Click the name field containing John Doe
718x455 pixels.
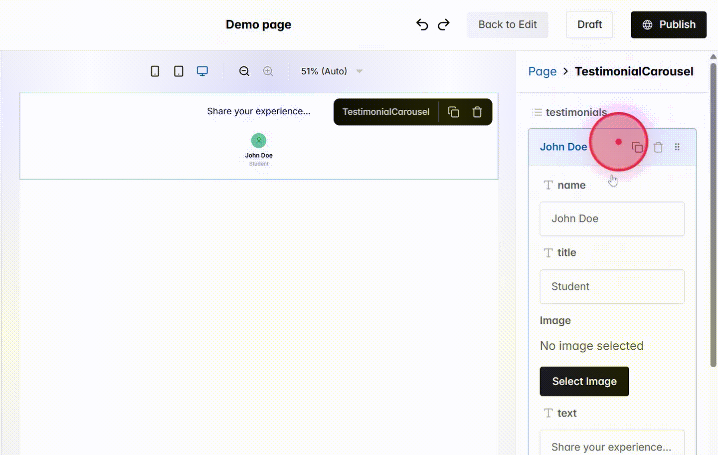tap(612, 219)
